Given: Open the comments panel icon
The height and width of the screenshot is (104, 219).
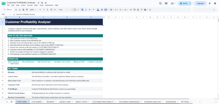Looking at the screenshot, I should point(166,4).
